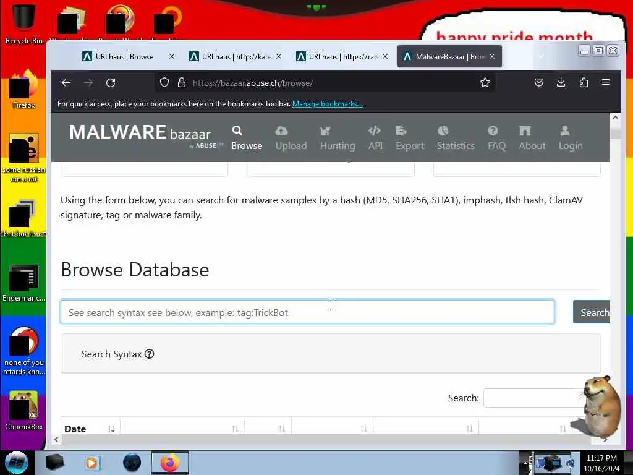Click the Firefox taskbar button

(x=170, y=463)
